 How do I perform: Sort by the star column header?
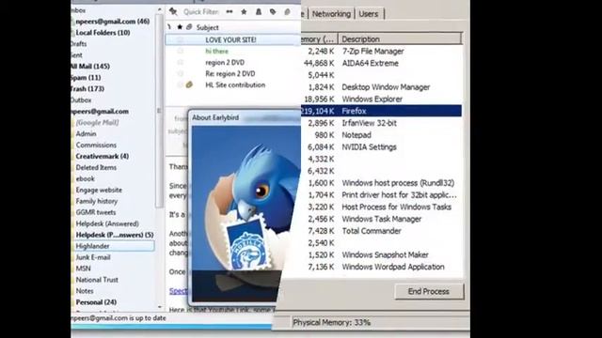180,27
